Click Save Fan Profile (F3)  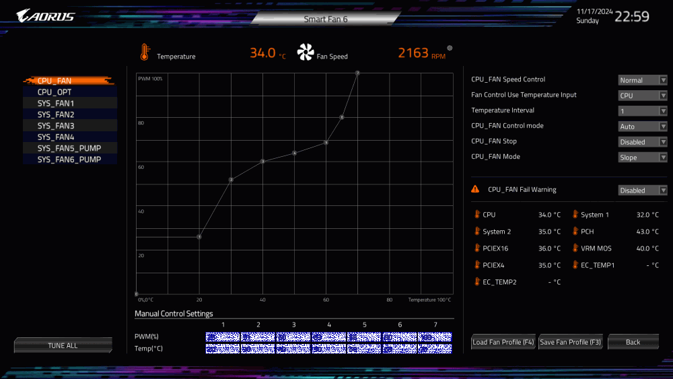pos(571,342)
